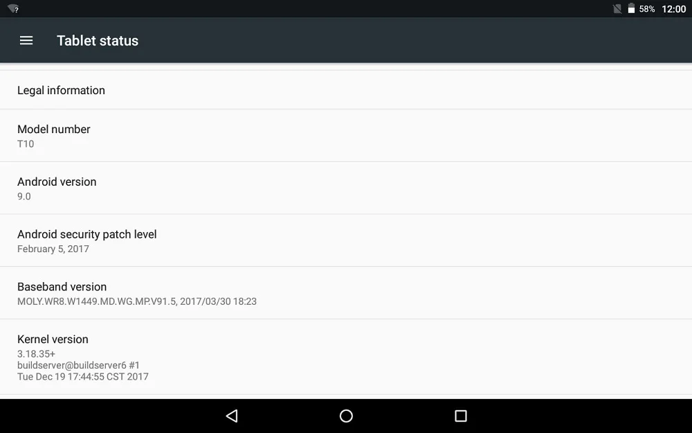Tap the 12:00 clock in status bar

point(673,9)
